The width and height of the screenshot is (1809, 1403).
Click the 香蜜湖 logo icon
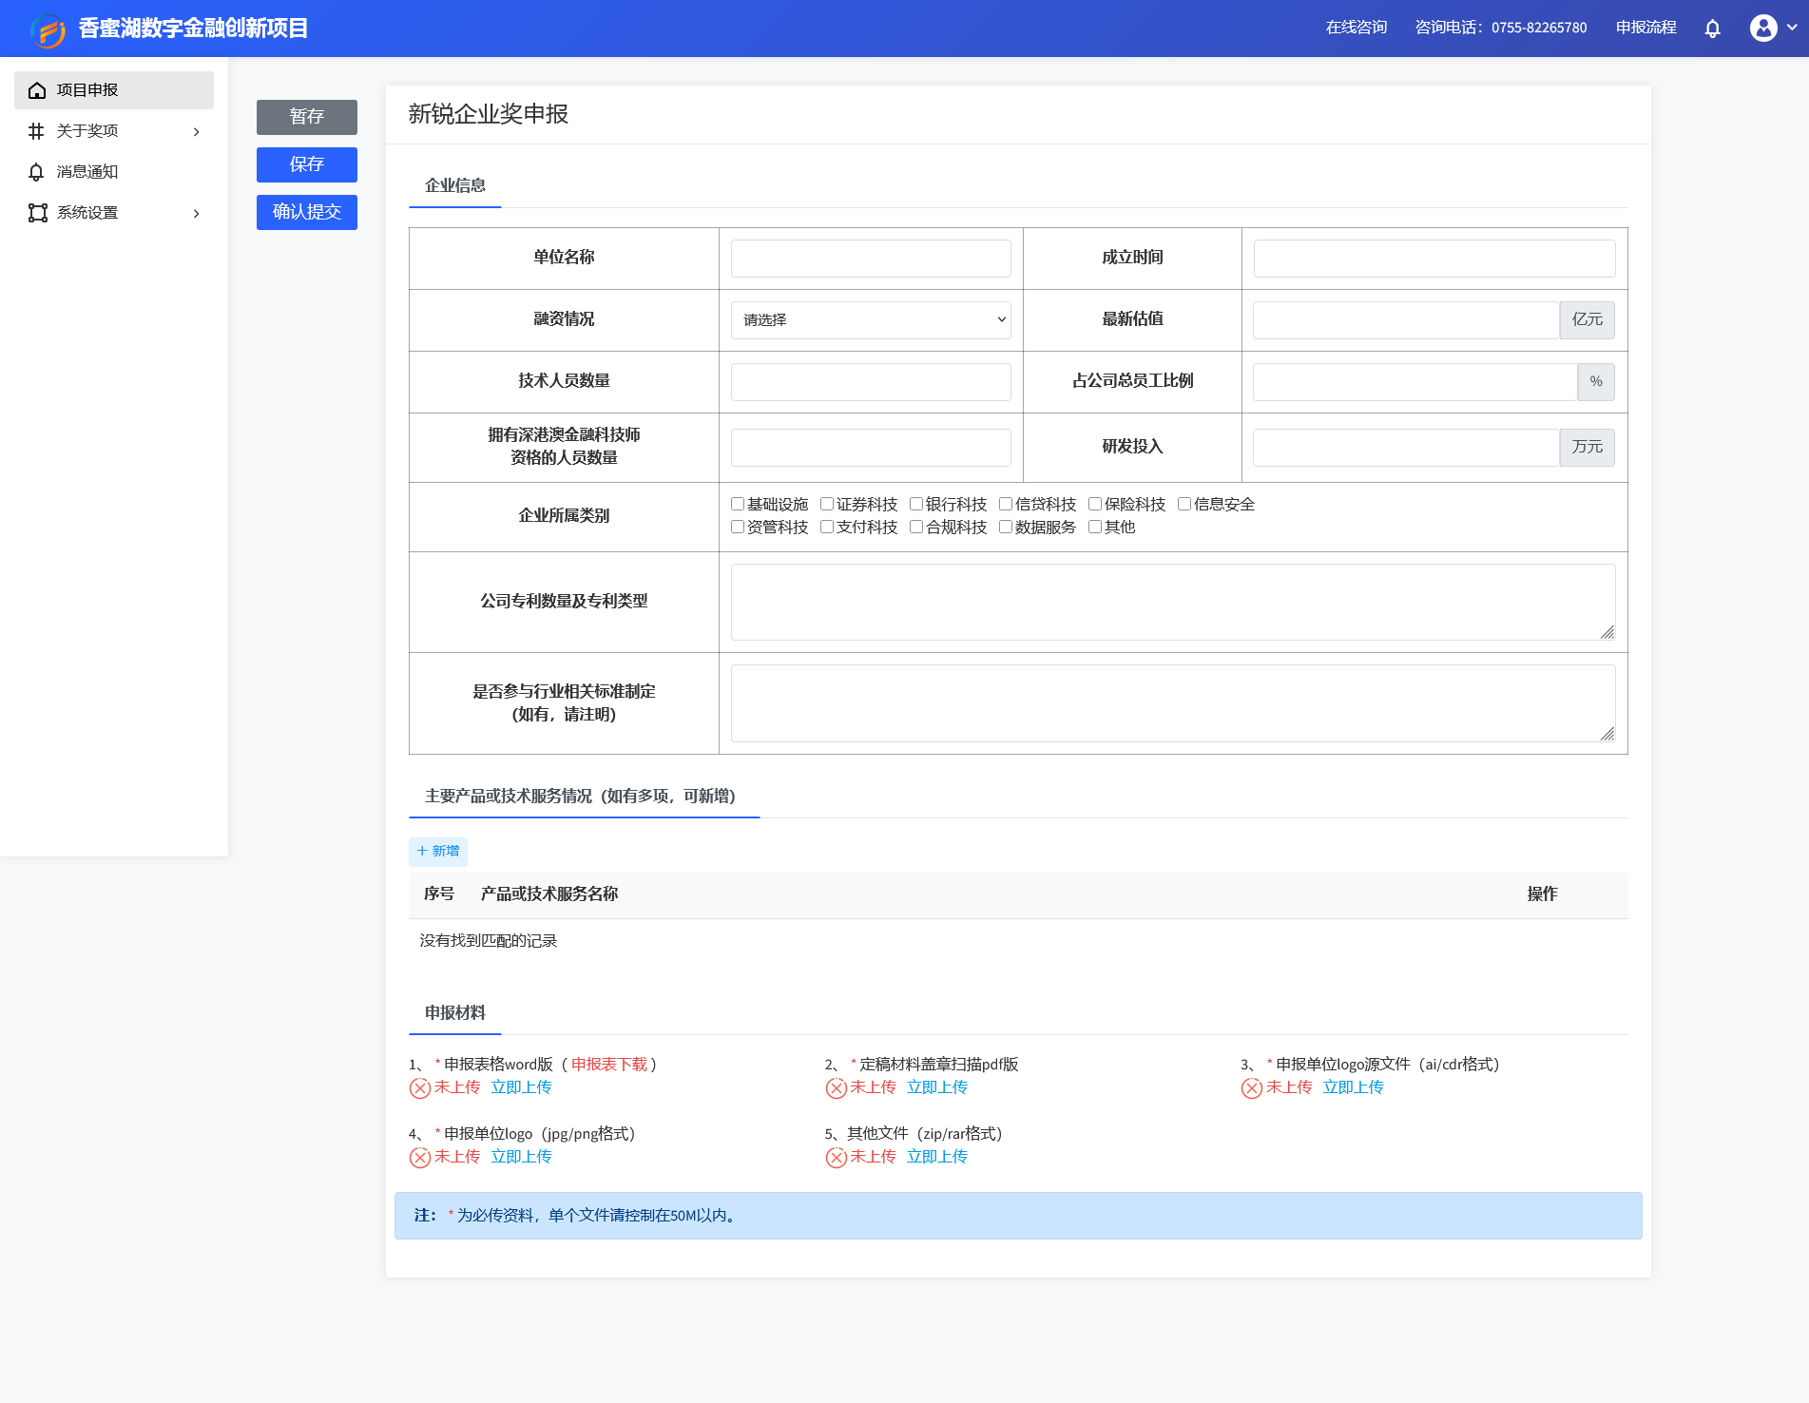48,29
